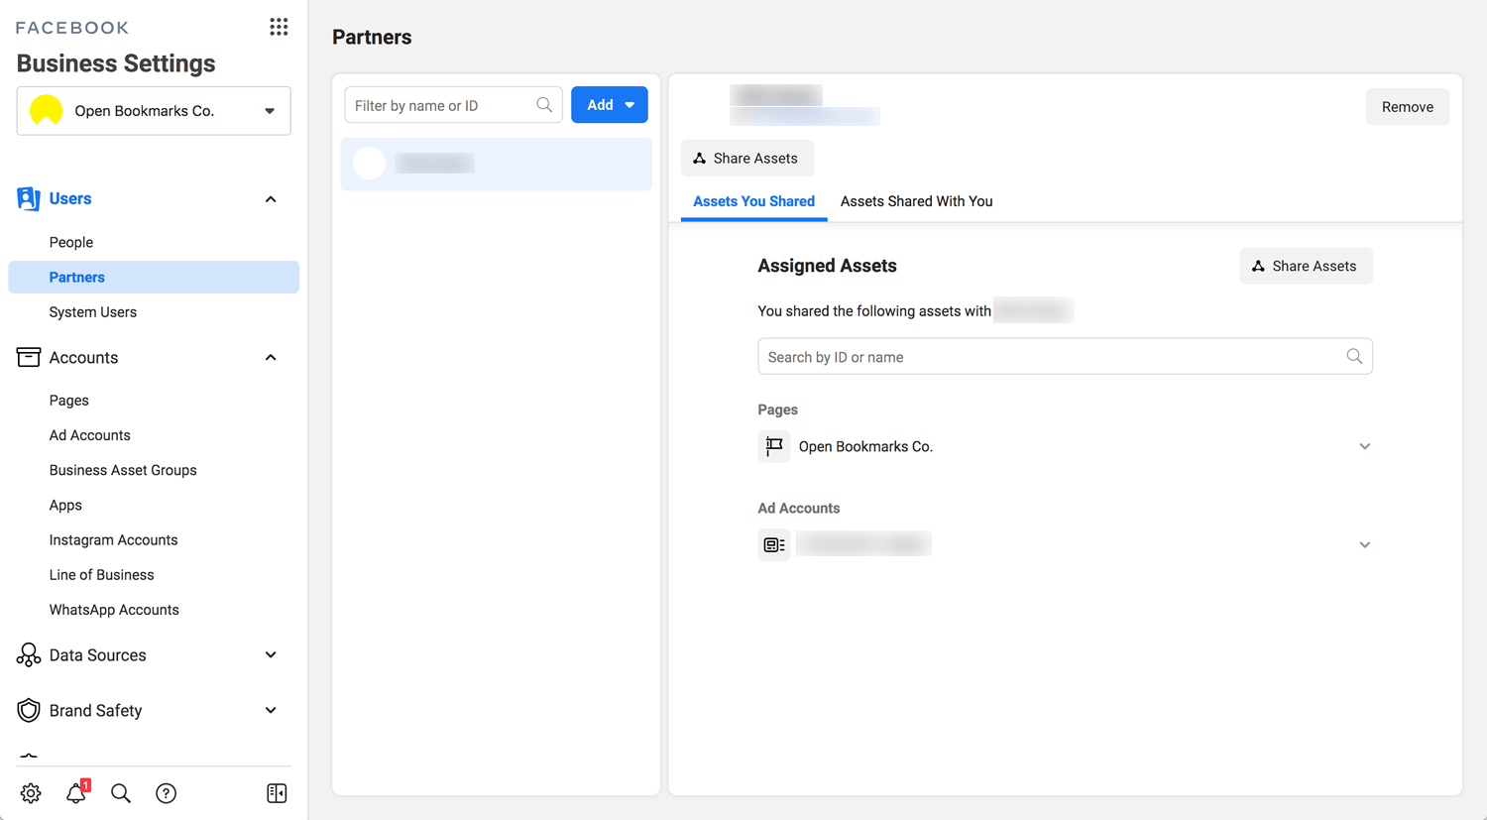
Task: Click the yellow business avatar
Action: point(47,110)
